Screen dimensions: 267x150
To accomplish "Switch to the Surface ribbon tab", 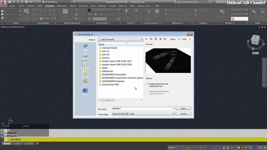I will tap(30, 6).
